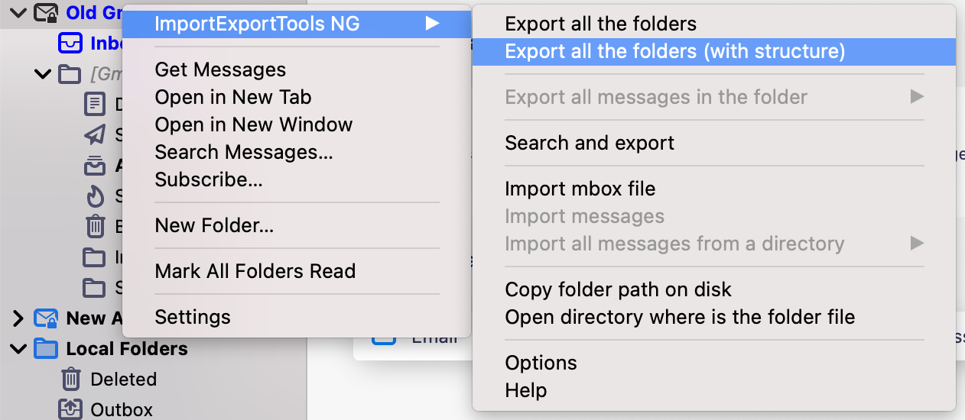This screenshot has width=965, height=420.
Task: Select the Inbox tray icon
Action: [x=70, y=43]
